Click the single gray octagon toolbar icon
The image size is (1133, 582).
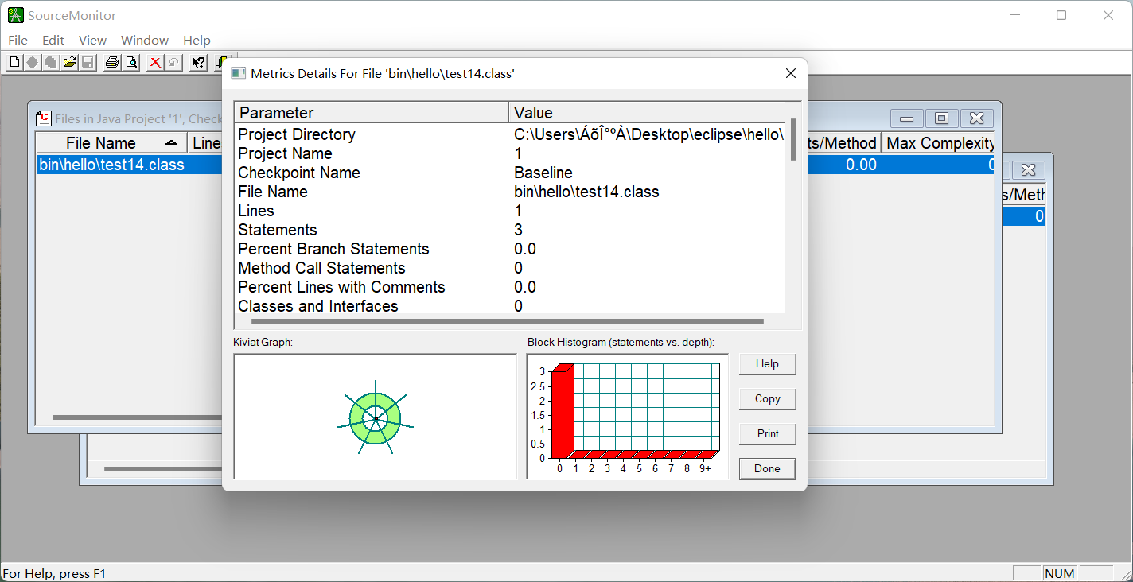click(33, 62)
